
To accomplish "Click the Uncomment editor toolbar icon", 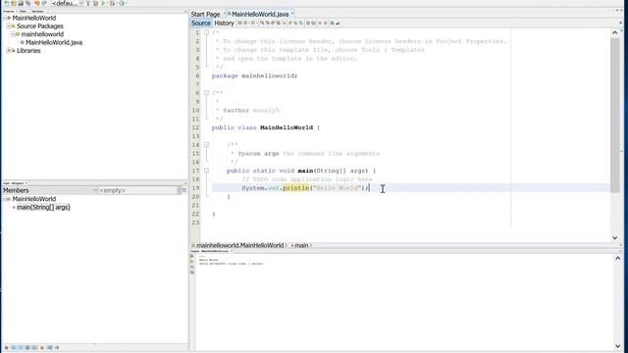I will click(338, 23).
